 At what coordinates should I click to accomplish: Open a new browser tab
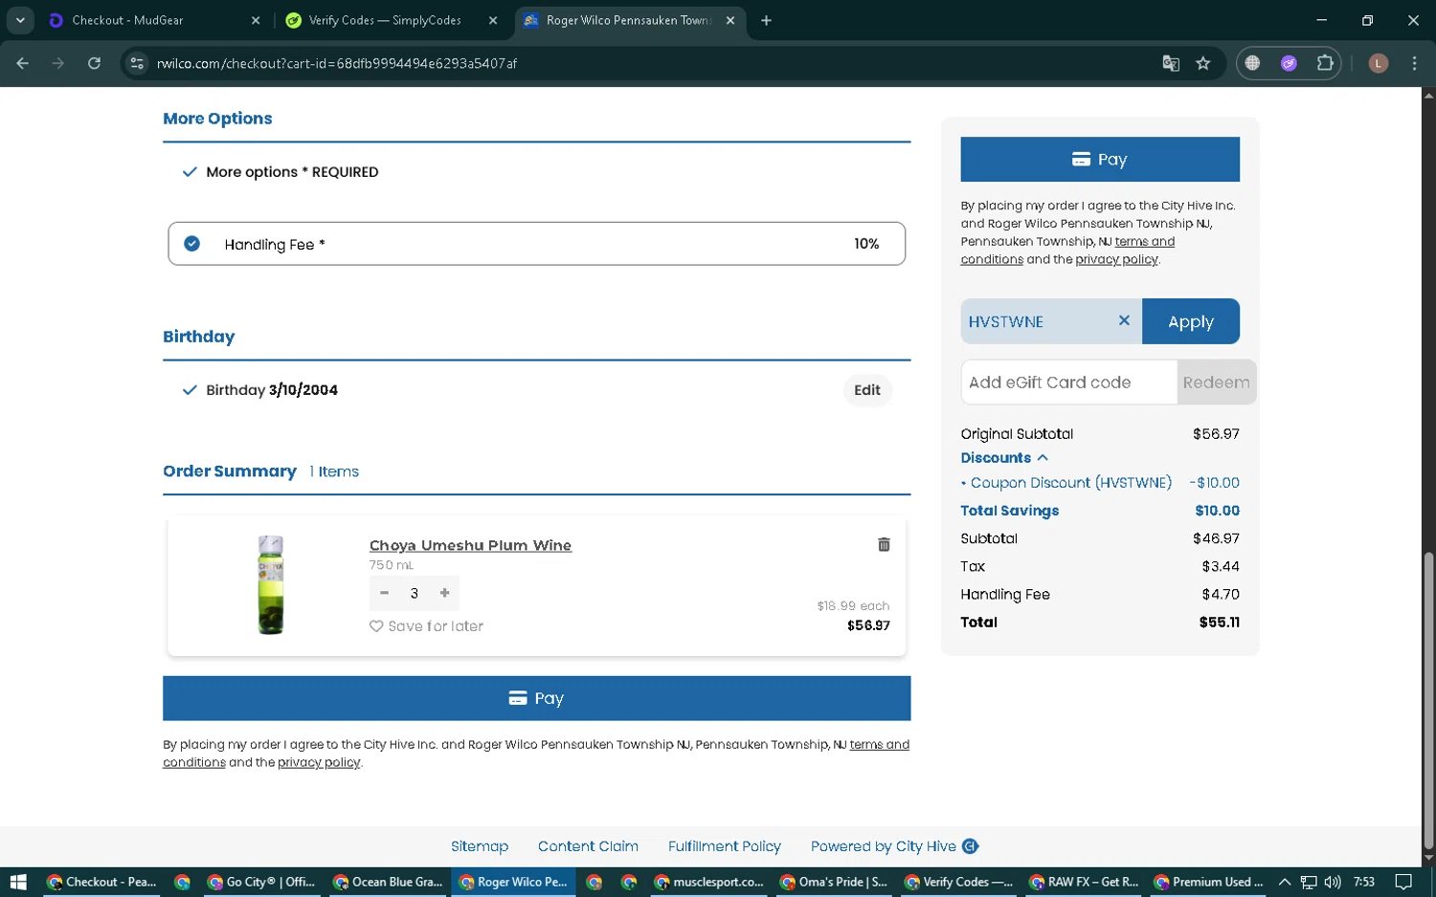pos(766,20)
